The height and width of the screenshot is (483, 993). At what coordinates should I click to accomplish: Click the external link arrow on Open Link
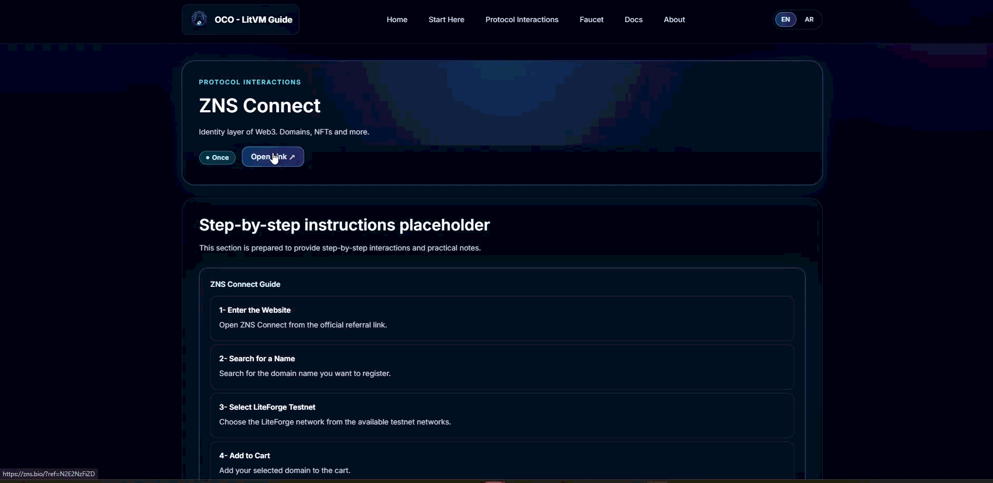293,157
